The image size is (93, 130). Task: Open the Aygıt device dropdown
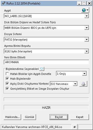46,16
